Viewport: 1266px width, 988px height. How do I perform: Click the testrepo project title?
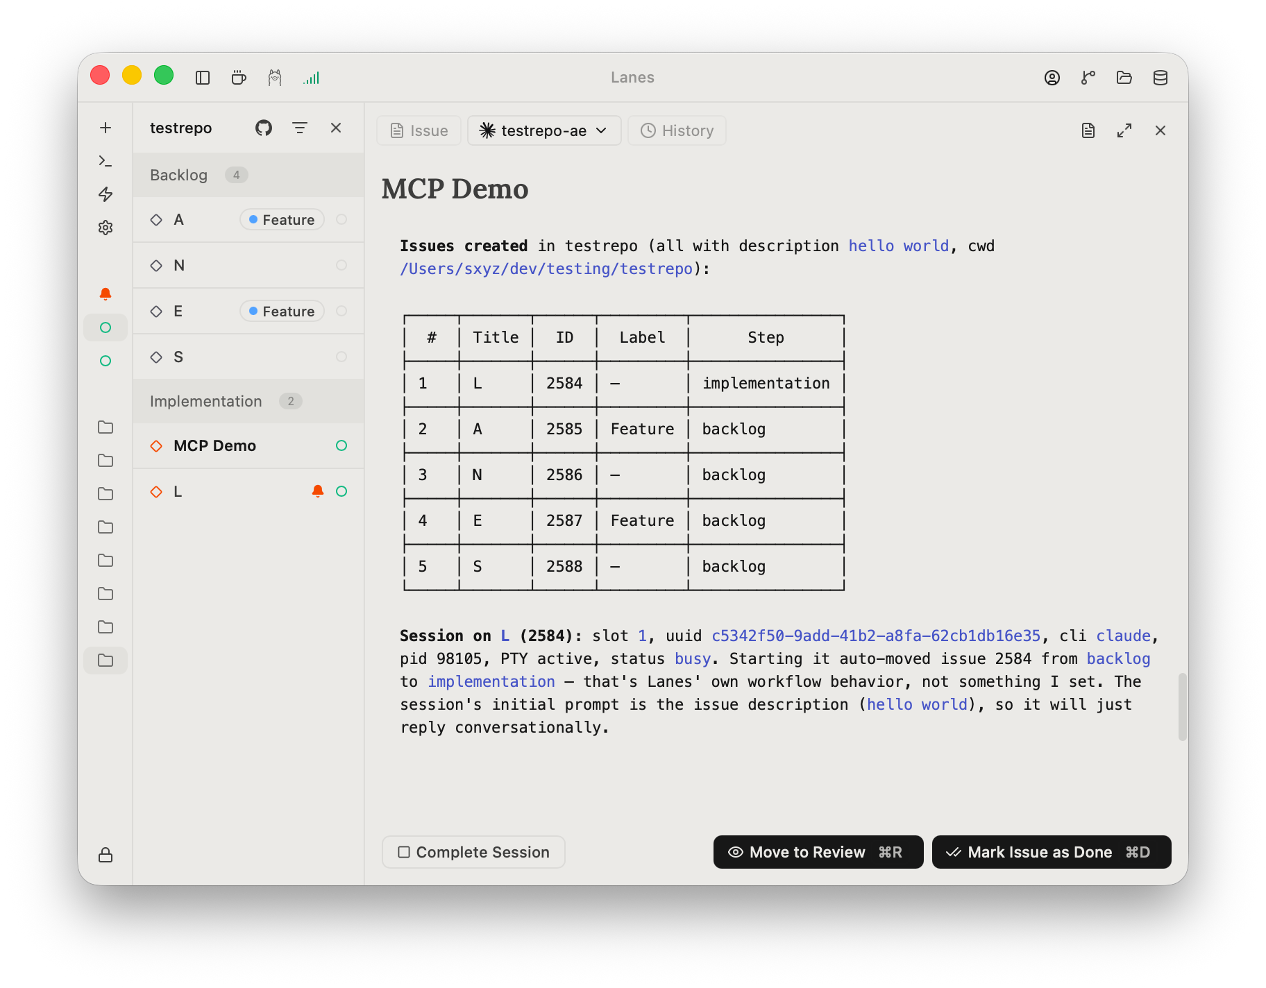[x=180, y=128]
